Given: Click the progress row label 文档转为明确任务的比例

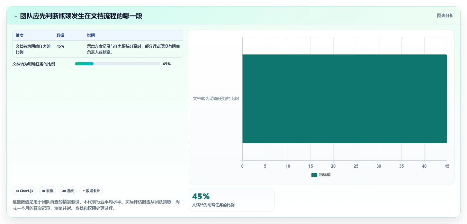Looking at the screenshot, I should click(34, 64).
